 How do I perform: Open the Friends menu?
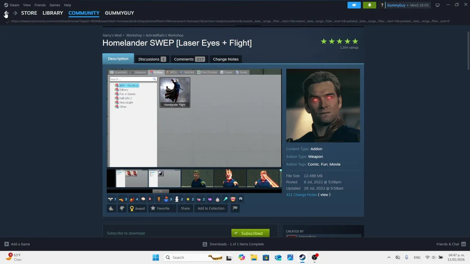[40, 5]
